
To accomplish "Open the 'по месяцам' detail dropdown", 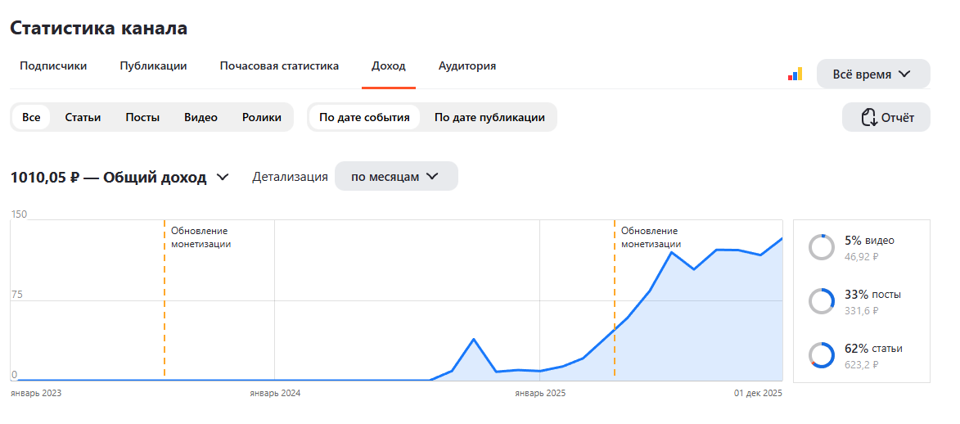I will [396, 177].
